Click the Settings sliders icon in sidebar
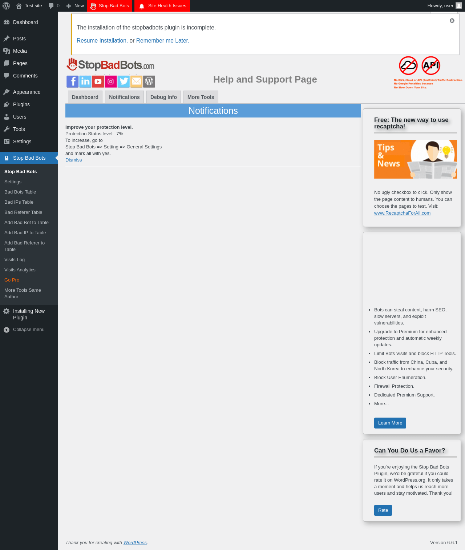Image resolution: width=465 pixels, height=550 pixels. [x=7, y=142]
